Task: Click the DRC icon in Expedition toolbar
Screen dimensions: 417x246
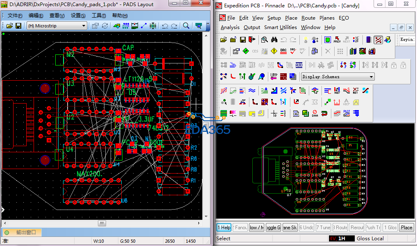Action: [283, 51]
